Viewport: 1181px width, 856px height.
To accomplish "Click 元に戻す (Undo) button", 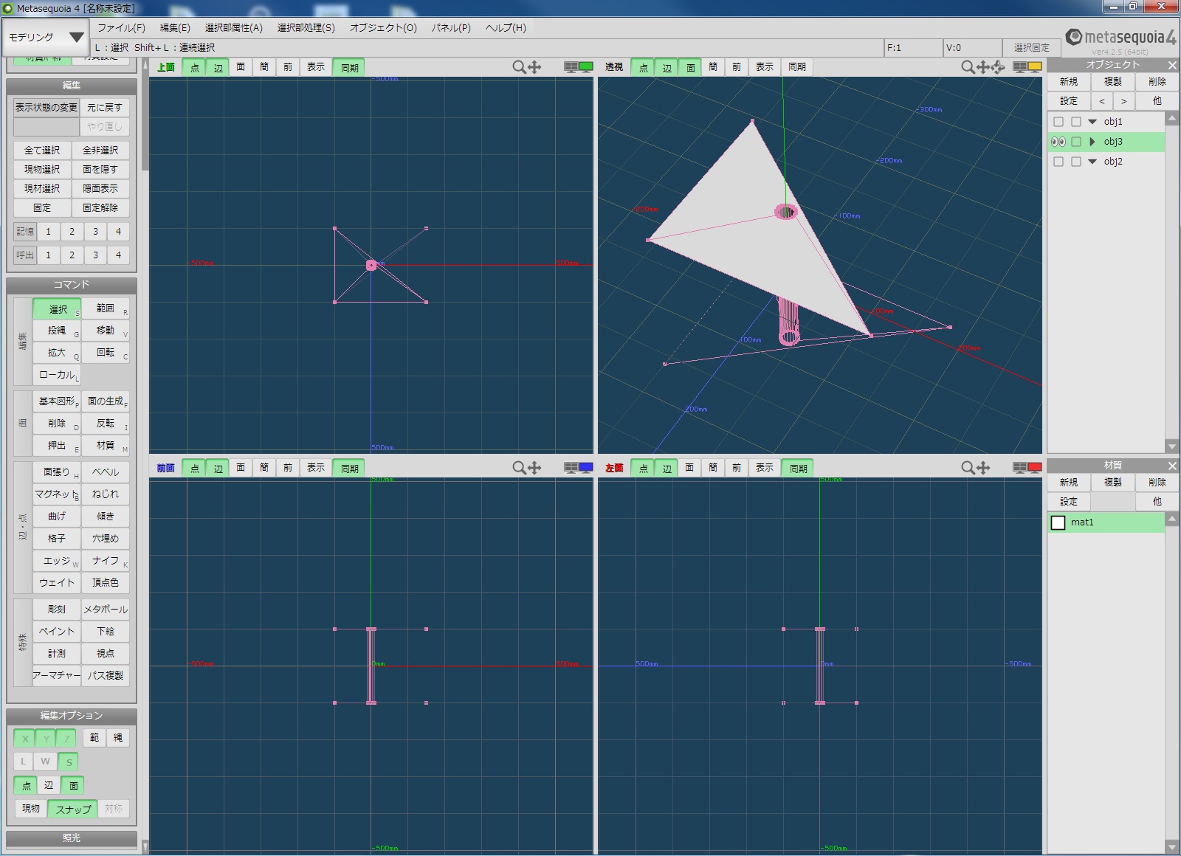I will click(x=104, y=108).
